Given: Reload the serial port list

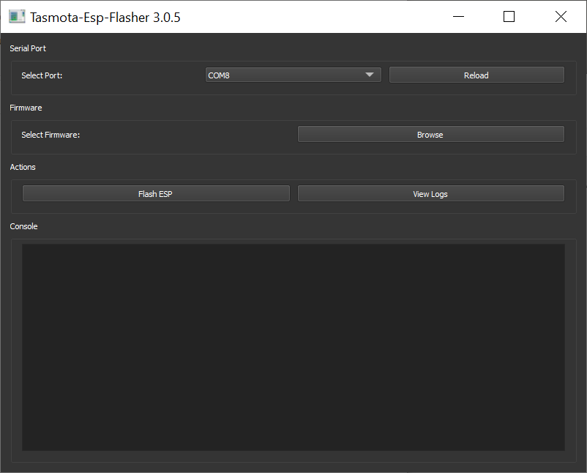Looking at the screenshot, I should pyautogui.click(x=476, y=75).
